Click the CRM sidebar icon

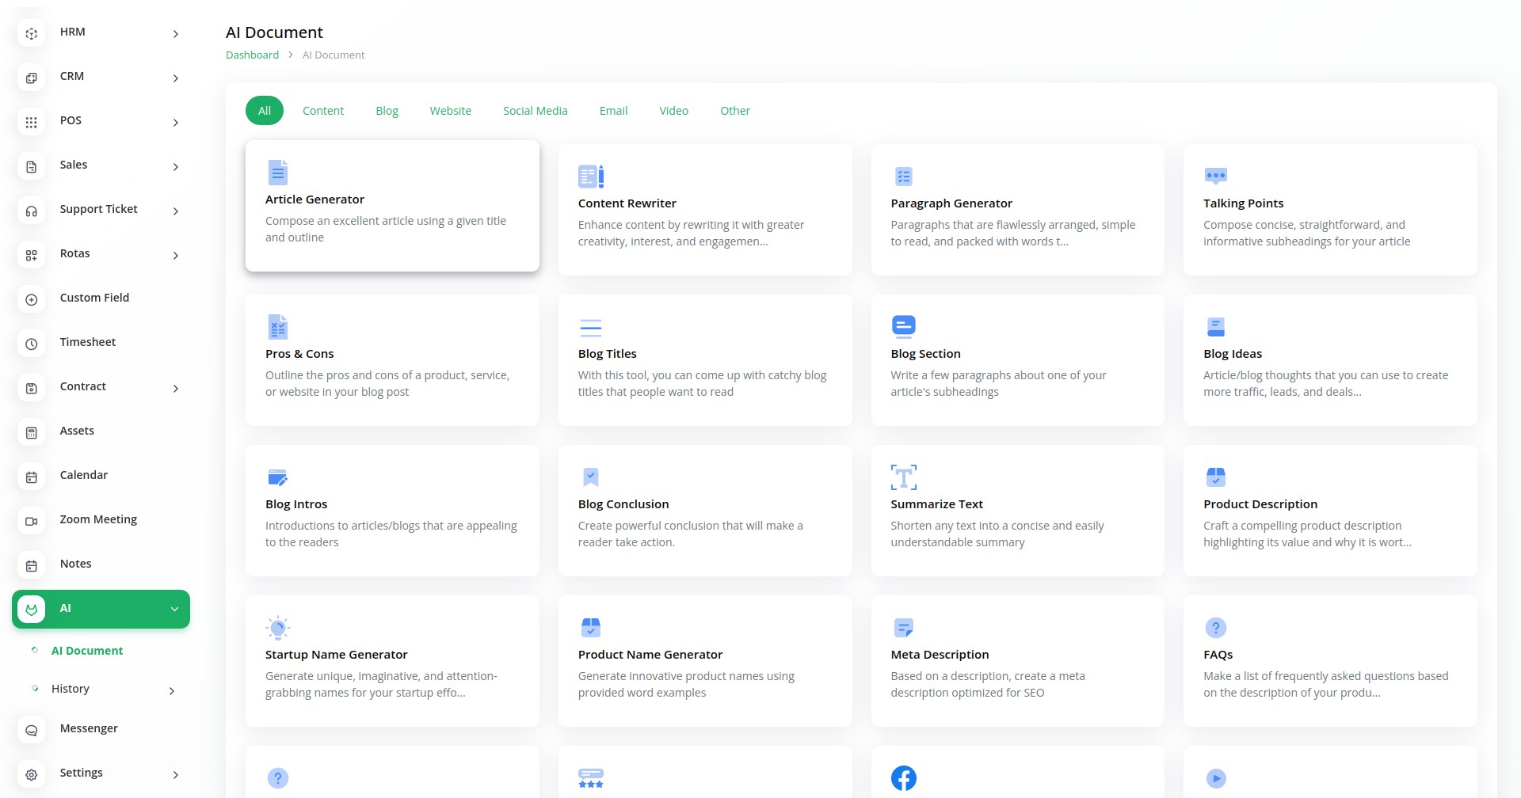coord(32,78)
